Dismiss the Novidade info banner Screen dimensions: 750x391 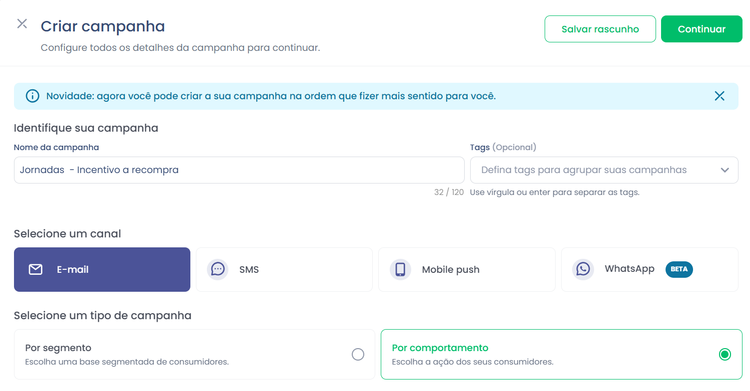tap(720, 96)
